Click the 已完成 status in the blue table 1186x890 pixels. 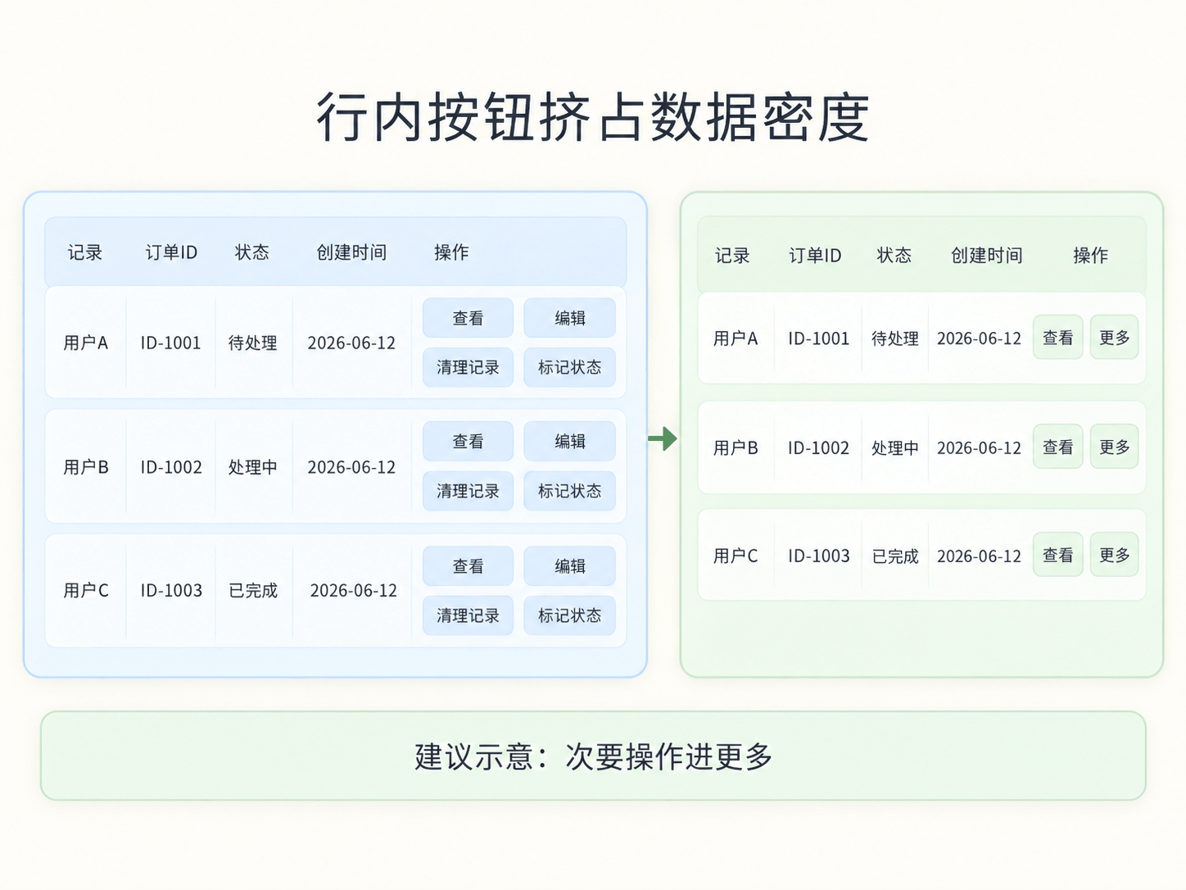pyautogui.click(x=253, y=590)
